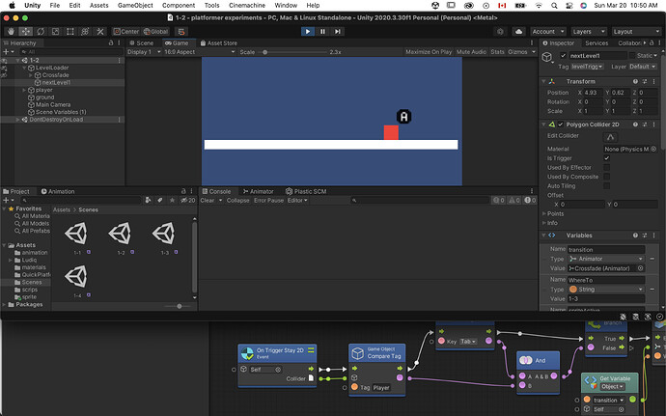The image size is (666, 416).
Task: Switch to the Scene tab
Action: pyautogui.click(x=142, y=42)
